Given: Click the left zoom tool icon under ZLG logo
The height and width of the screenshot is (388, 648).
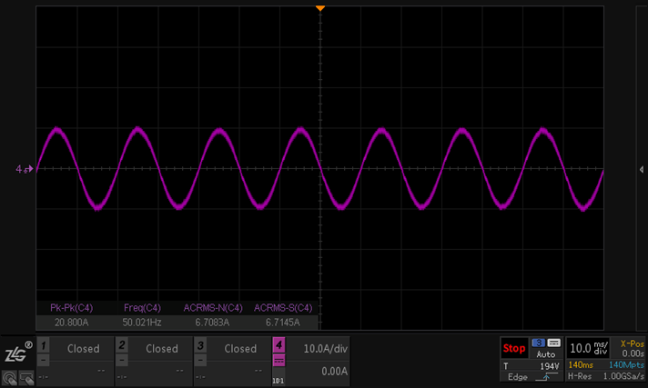Looking at the screenshot, I should tap(9, 378).
